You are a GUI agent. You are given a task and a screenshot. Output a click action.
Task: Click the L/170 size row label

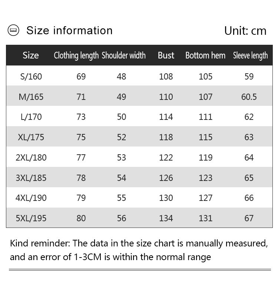pyautogui.click(x=31, y=117)
